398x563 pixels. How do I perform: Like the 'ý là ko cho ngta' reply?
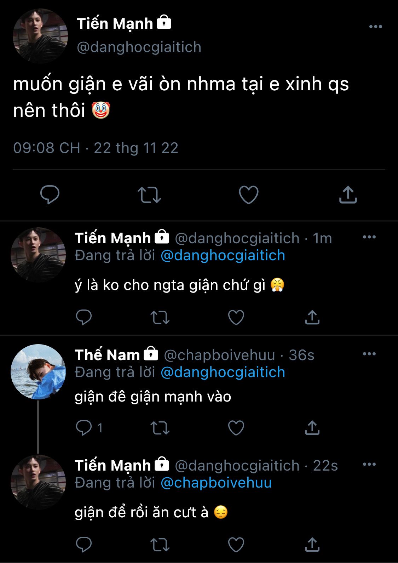point(236,317)
